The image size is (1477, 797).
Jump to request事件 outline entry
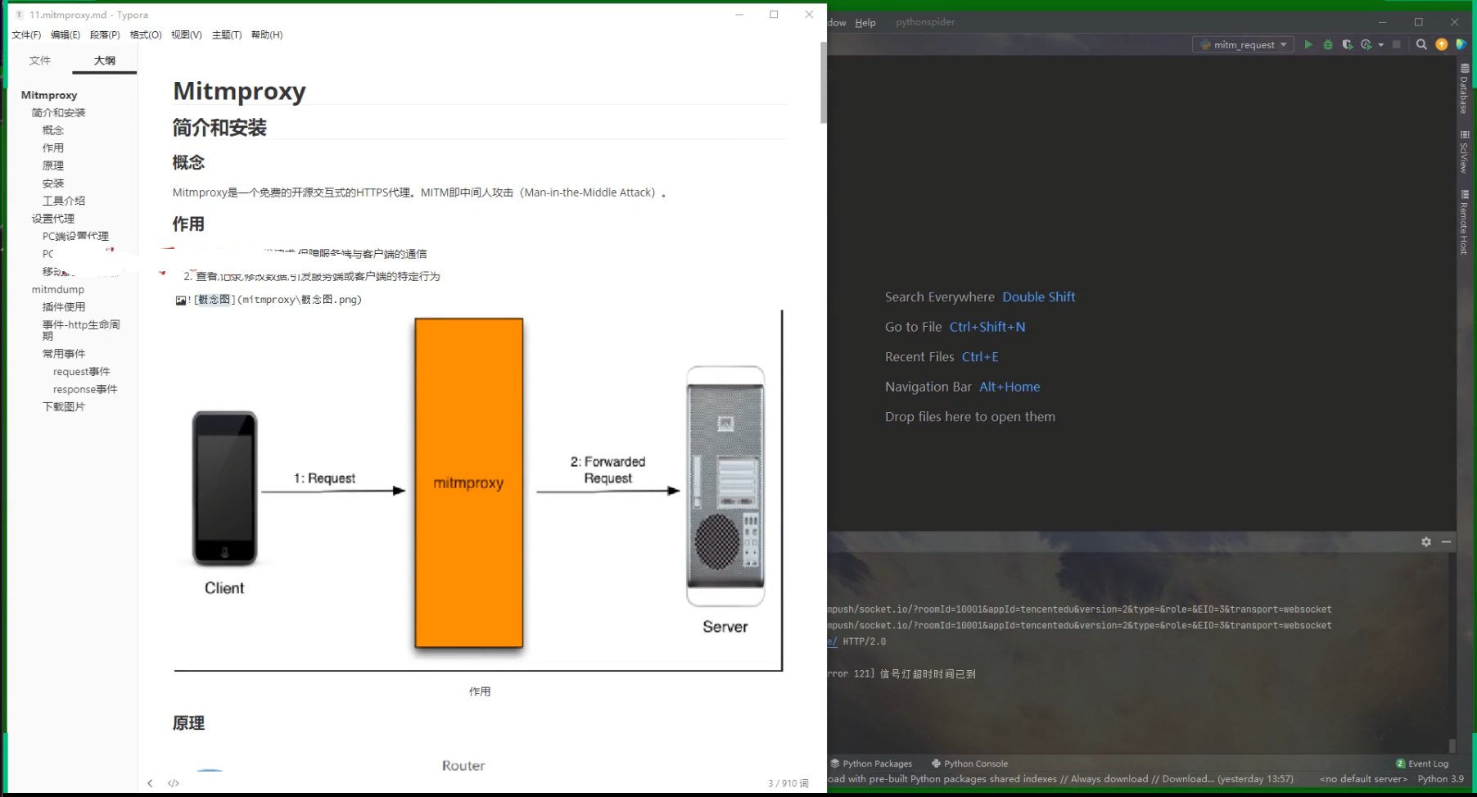click(x=82, y=372)
